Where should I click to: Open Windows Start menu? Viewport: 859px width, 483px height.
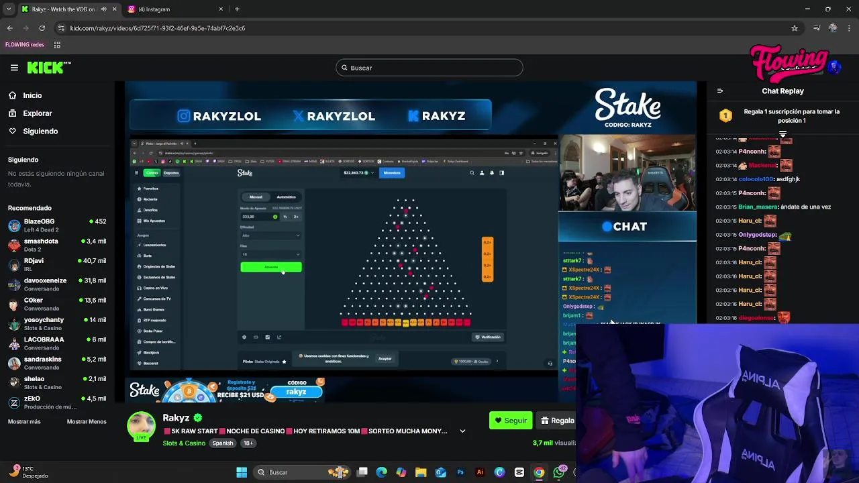pos(242,472)
